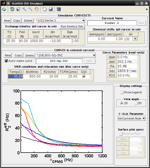
Task: Click Delete in Simulation CURVESETS
Action: 28,21
